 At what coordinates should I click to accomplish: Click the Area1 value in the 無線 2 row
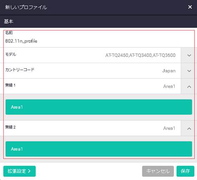(x=169, y=128)
